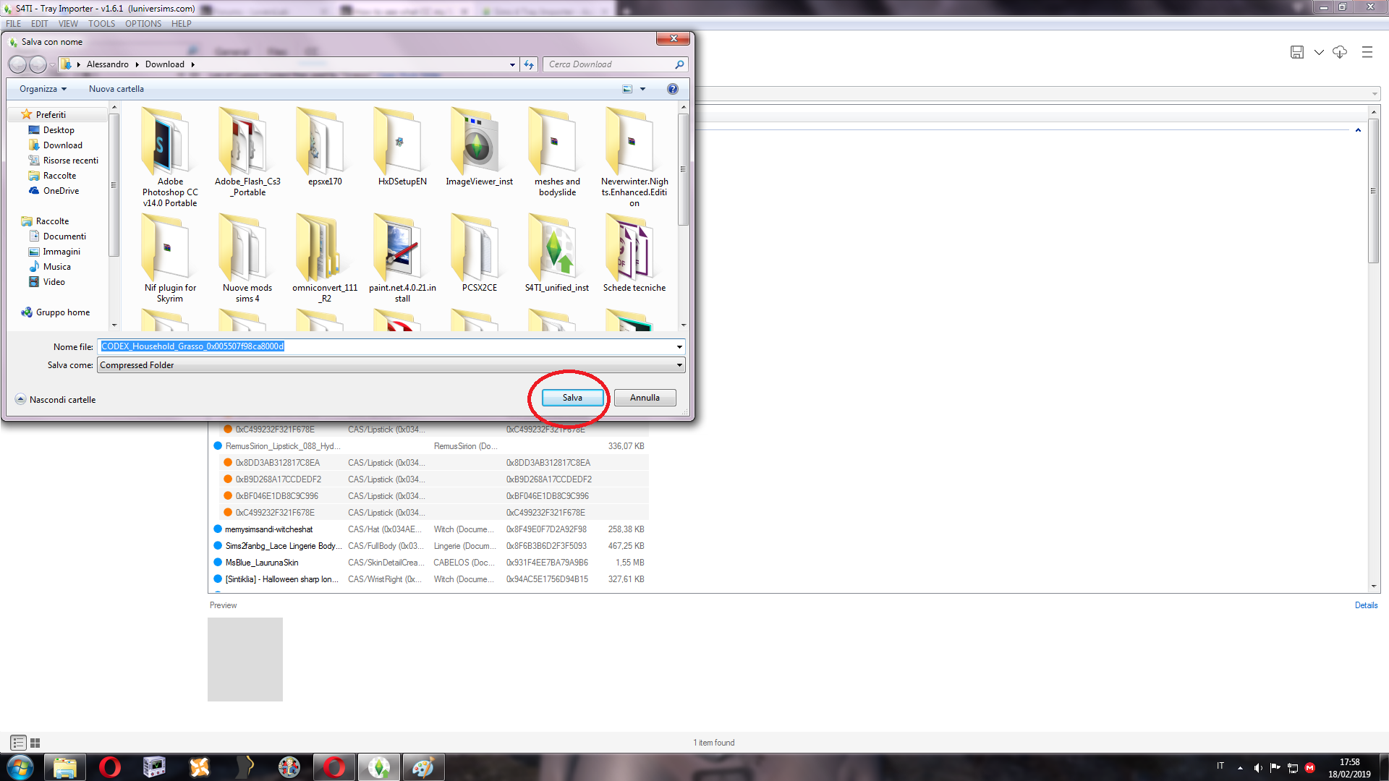
Task: Click the help question mark icon in dialog toolbar
Action: [x=673, y=88]
